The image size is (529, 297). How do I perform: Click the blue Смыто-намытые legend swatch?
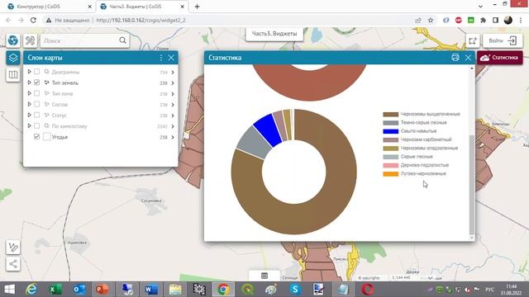tap(390, 131)
